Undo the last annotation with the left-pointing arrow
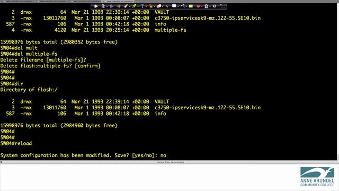The width and height of the screenshot is (339, 191). (x=112, y=6)
